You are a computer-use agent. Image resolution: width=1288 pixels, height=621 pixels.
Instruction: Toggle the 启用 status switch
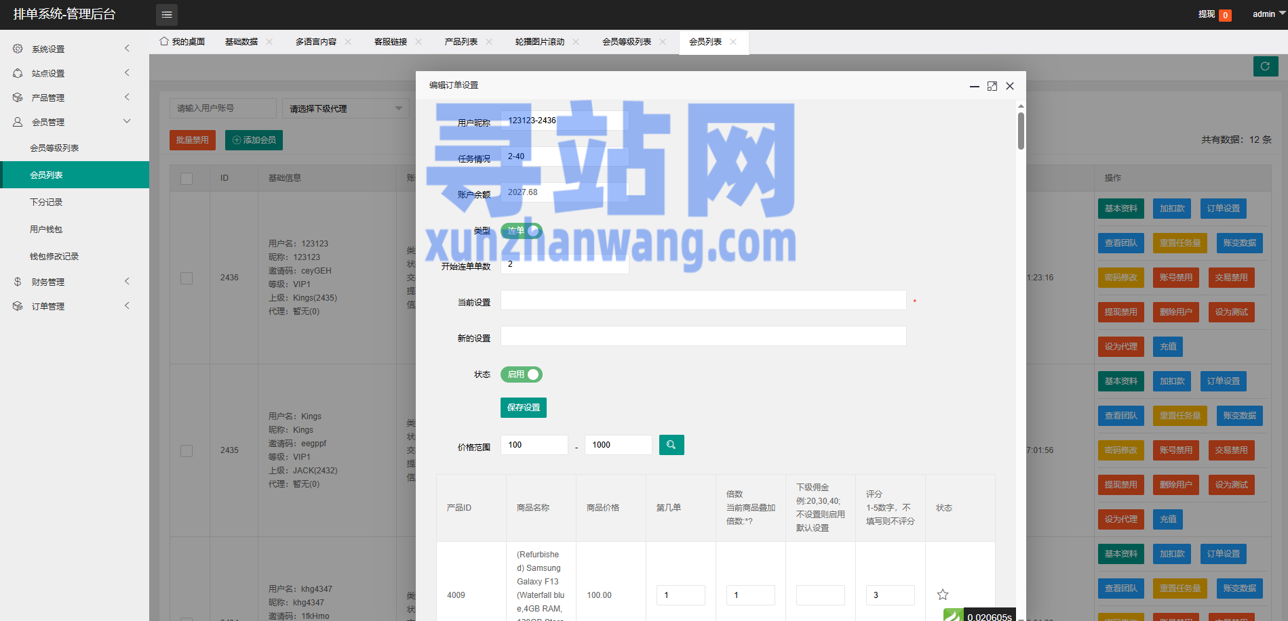tap(522, 374)
